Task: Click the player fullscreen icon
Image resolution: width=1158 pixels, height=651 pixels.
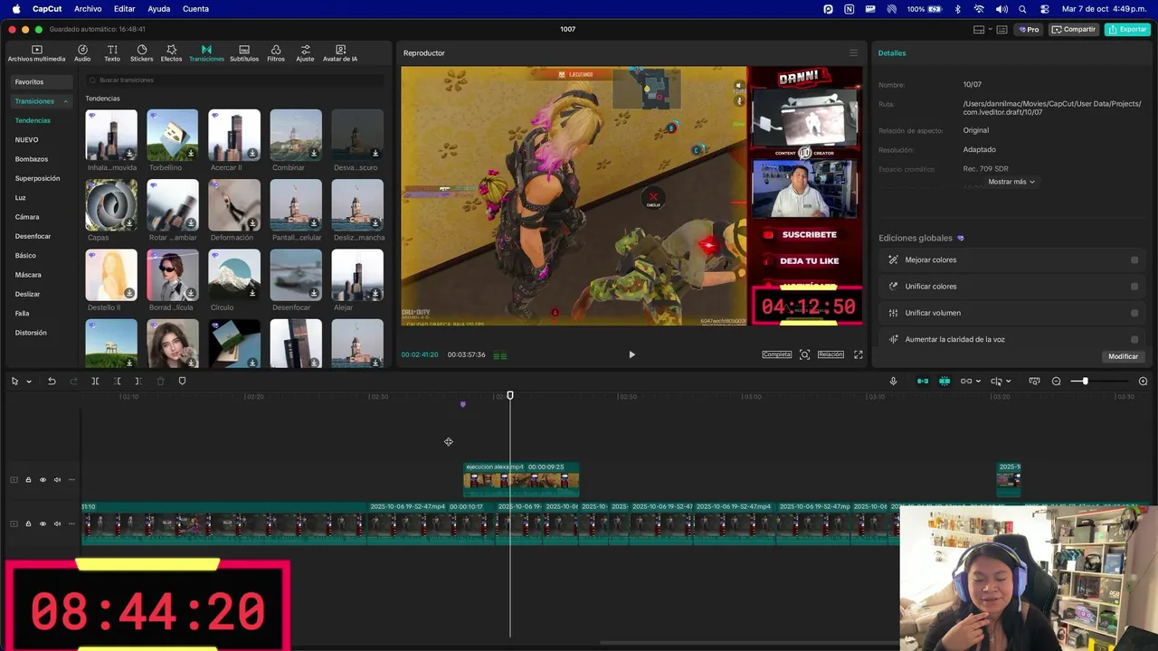Action: pyautogui.click(x=858, y=354)
